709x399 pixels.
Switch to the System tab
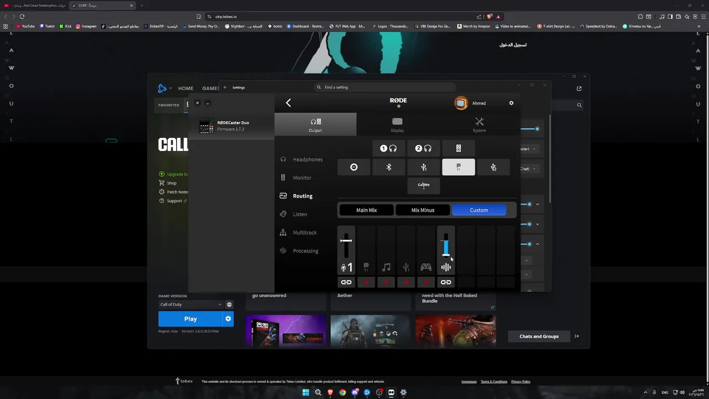[x=479, y=124]
